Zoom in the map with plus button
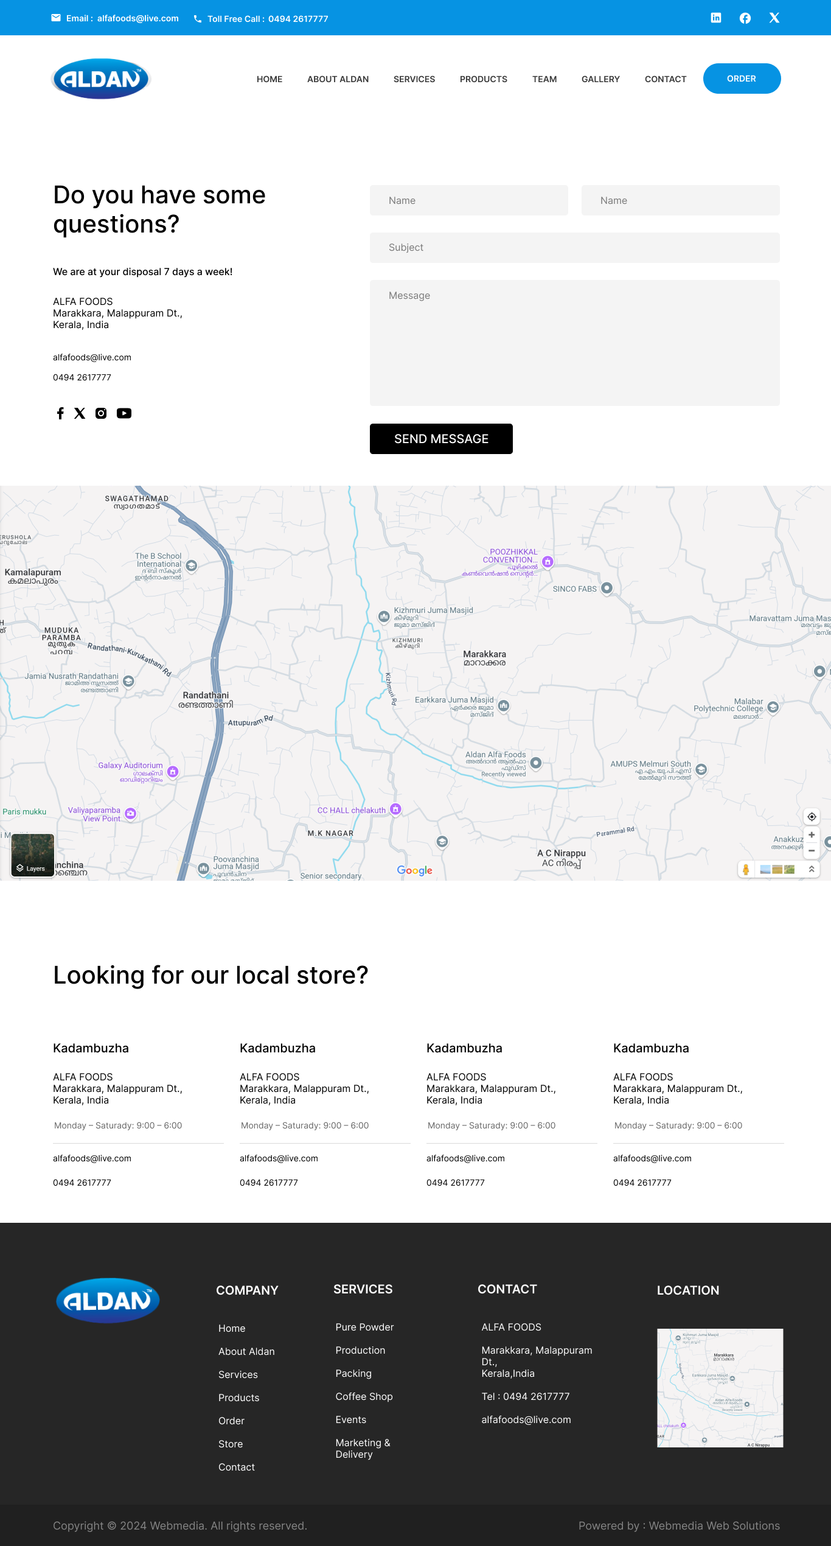 click(x=812, y=835)
